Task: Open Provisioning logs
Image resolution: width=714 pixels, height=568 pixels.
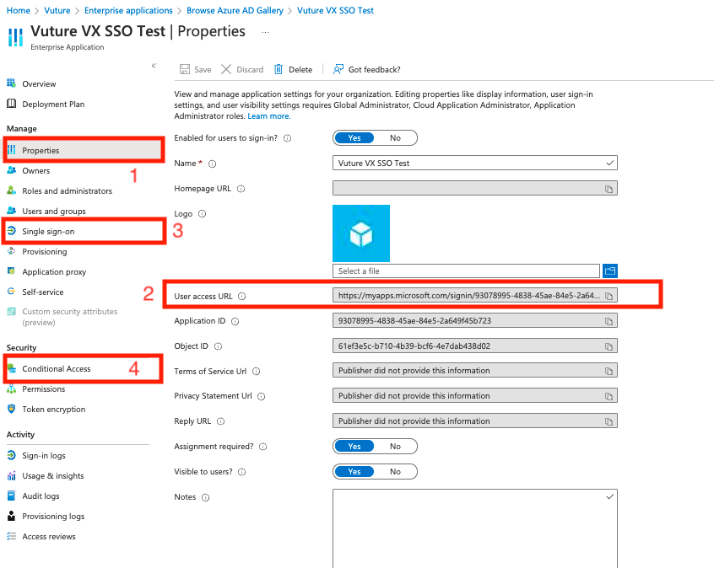Action: 53,516
